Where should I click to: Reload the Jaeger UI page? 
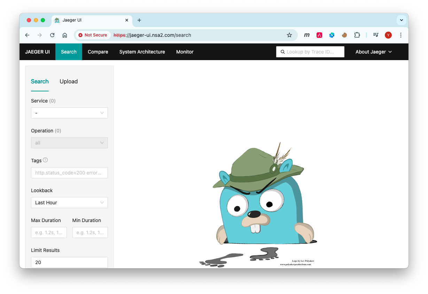coord(52,35)
